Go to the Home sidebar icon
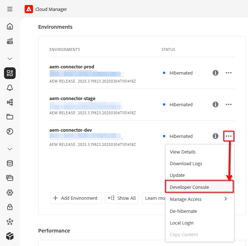 point(10,26)
